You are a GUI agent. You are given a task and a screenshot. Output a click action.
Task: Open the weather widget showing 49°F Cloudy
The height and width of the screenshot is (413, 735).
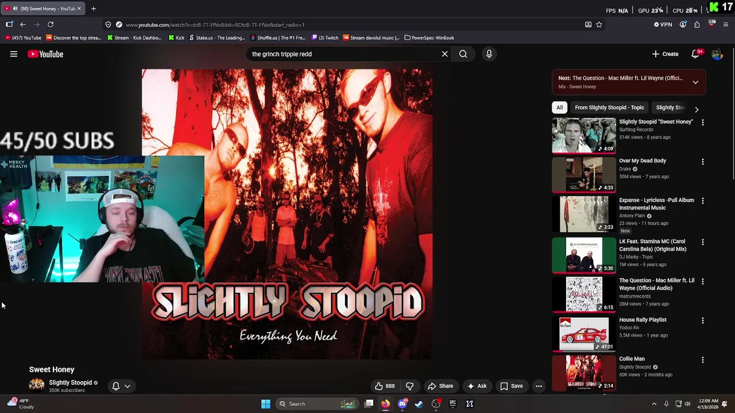tap(20, 404)
